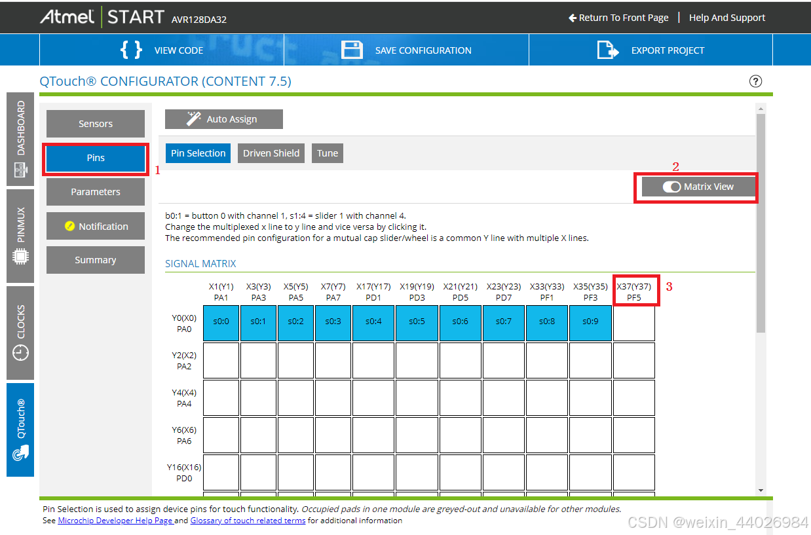Open the Microchip Developer Help Page link
Screen dimensions: 811x535
[115, 521]
